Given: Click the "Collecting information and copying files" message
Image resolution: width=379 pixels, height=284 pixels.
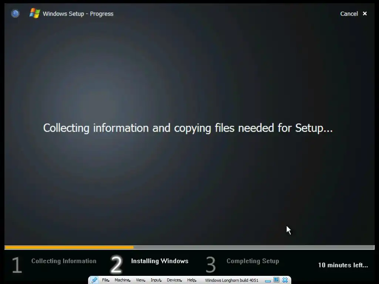Looking at the screenshot, I should click(188, 128).
